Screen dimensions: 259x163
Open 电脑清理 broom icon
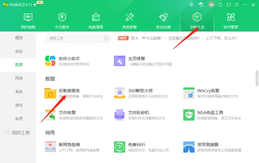click(x=96, y=17)
